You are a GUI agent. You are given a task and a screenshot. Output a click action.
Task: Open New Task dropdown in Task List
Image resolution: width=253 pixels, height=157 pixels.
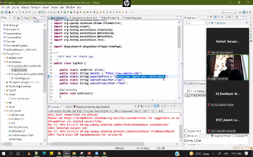[x=211, y=17]
